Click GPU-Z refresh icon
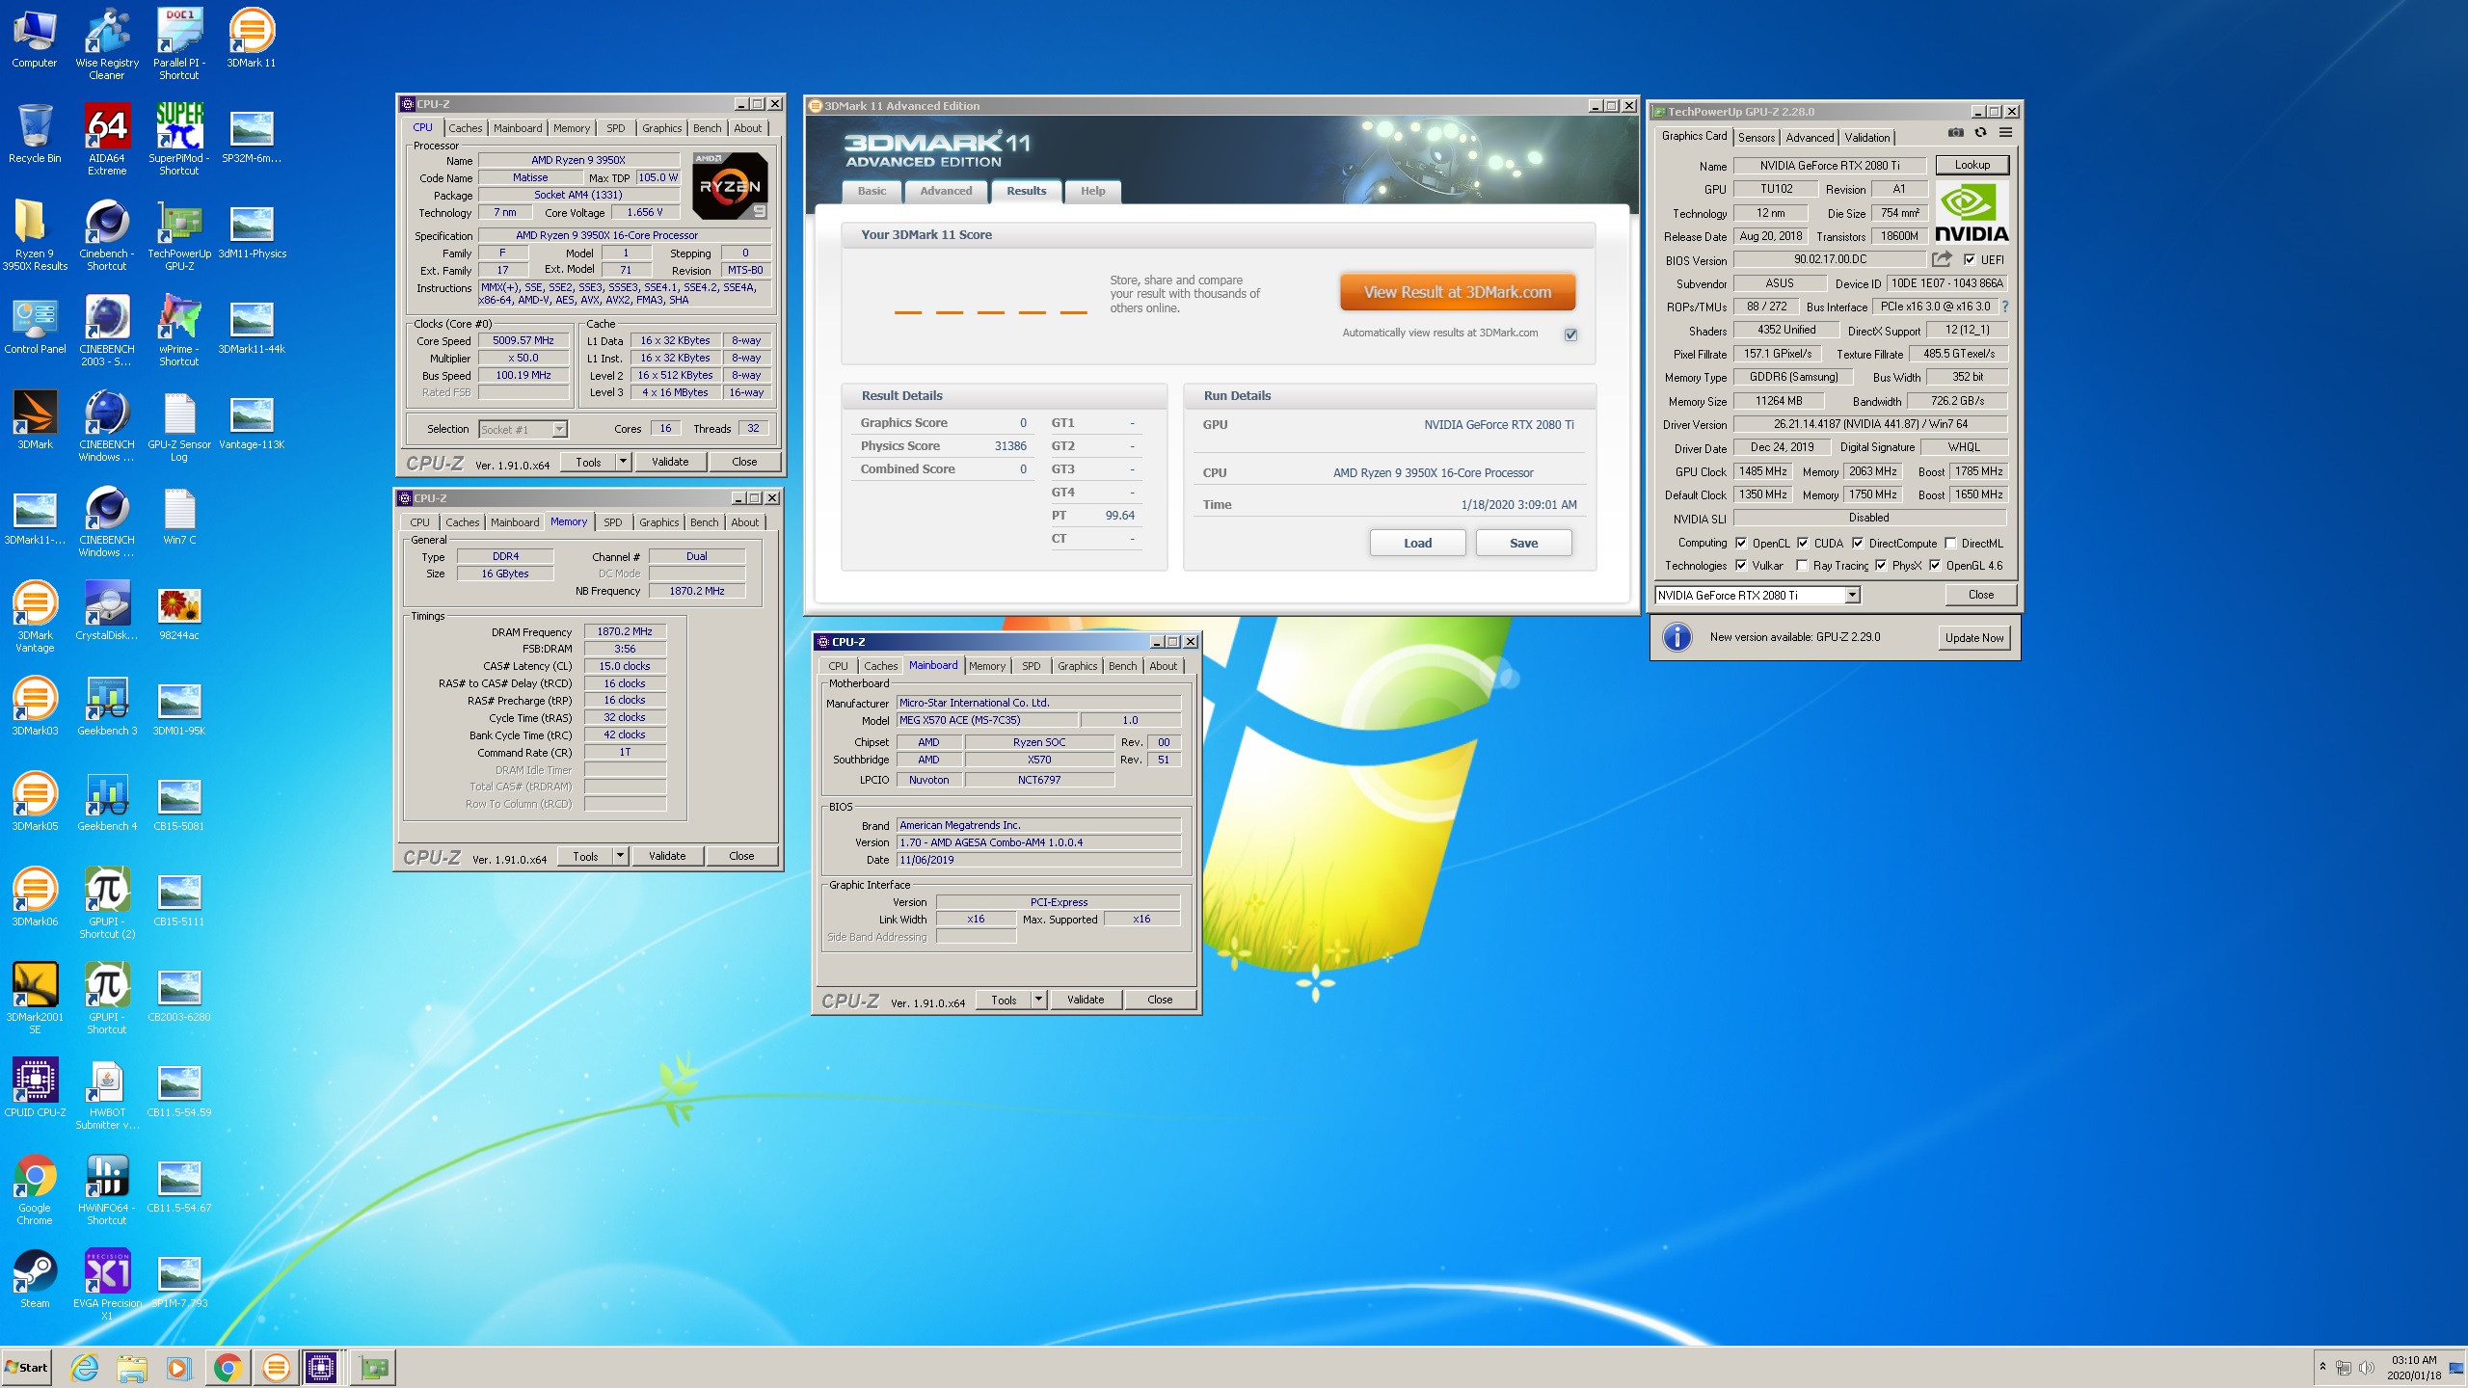The width and height of the screenshot is (2468, 1388). 1980,133
